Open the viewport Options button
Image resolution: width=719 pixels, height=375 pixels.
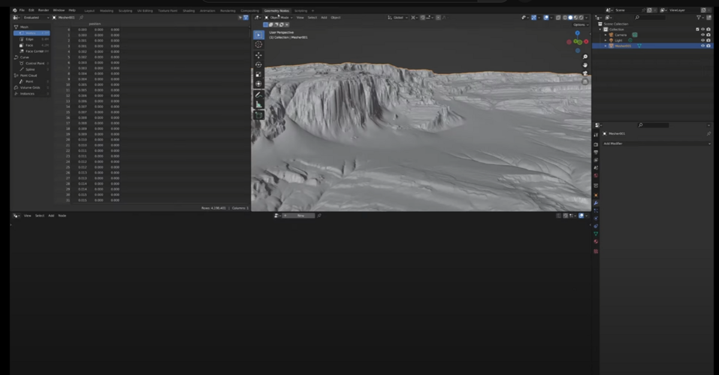(x=579, y=25)
